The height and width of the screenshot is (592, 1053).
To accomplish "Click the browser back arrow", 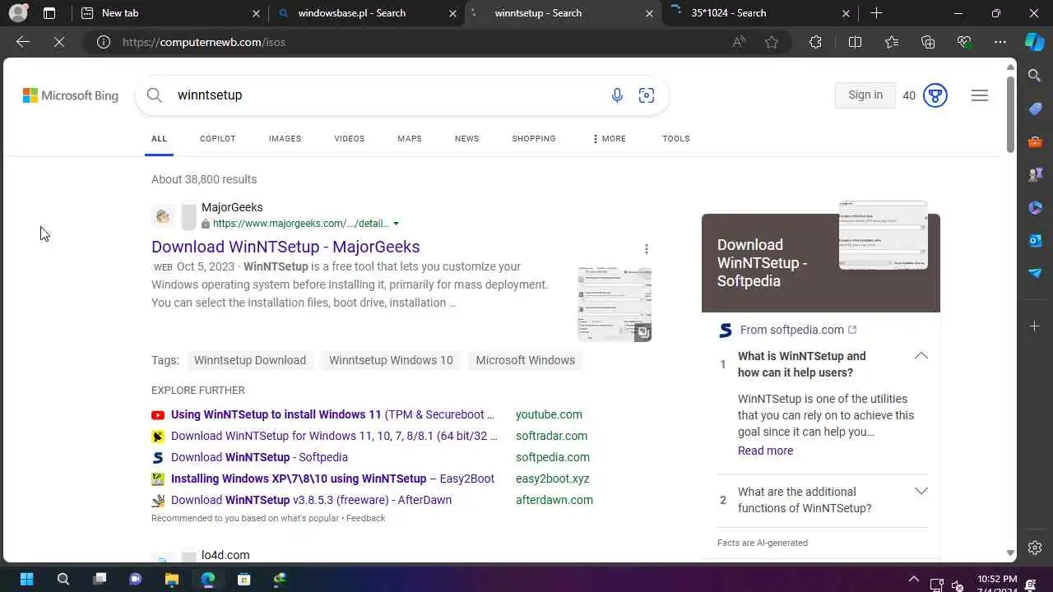I will click(23, 42).
